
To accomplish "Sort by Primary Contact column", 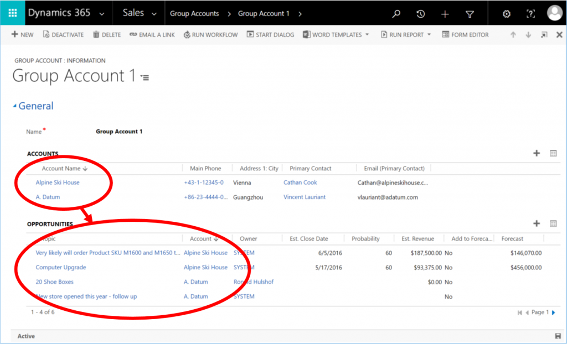I will 310,168.
